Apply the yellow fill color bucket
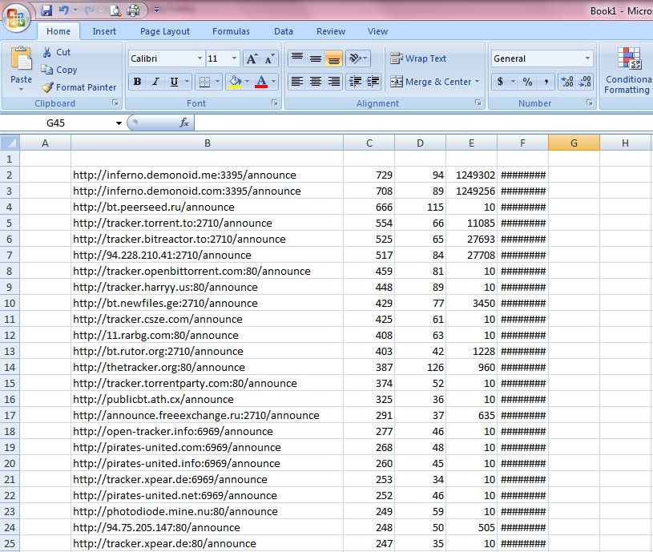 tap(235, 82)
